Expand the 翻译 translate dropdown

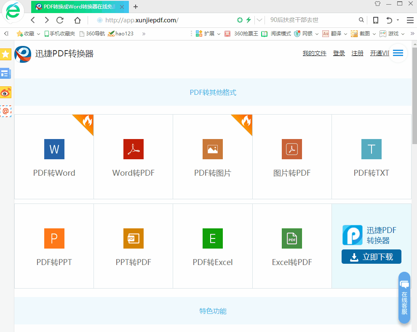(345, 34)
